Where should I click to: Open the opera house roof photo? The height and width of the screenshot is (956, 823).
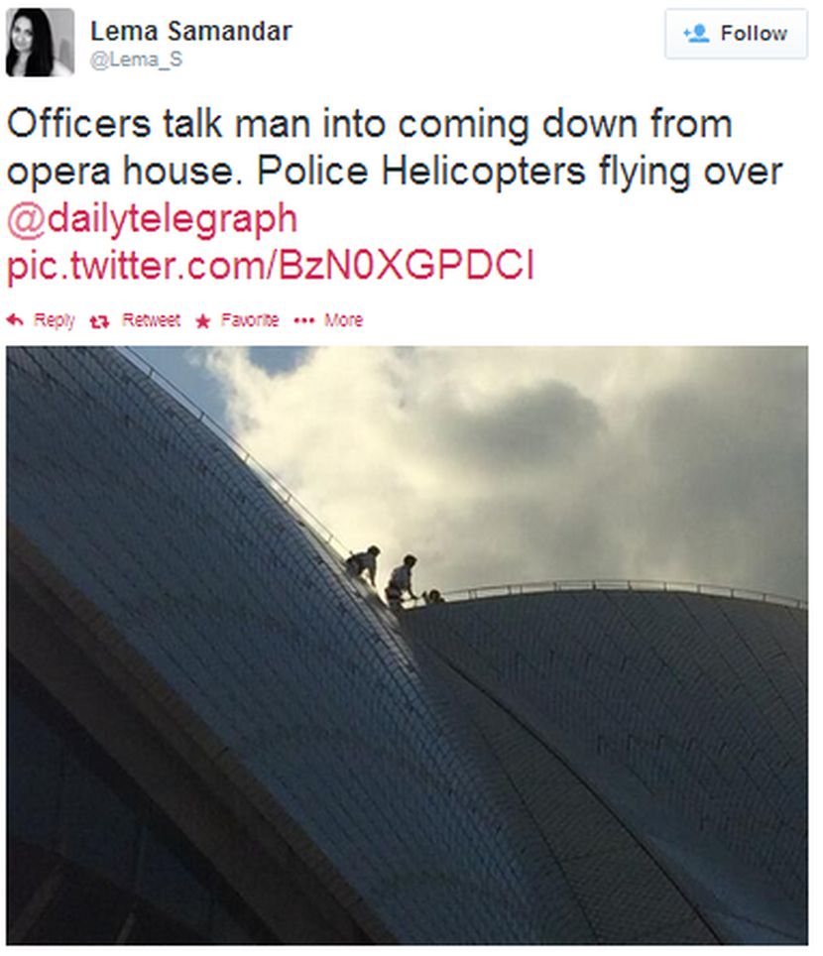click(408, 645)
